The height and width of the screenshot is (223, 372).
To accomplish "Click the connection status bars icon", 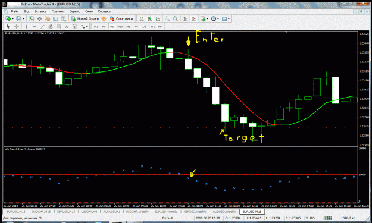I will [x=328, y=218].
